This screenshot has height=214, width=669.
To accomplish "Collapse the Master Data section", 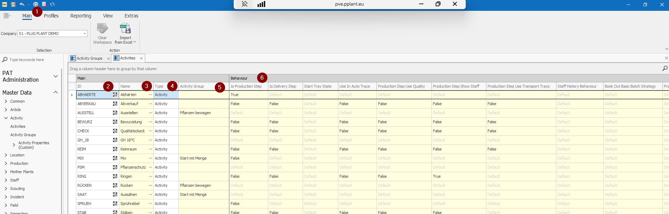I will pyautogui.click(x=56, y=92).
